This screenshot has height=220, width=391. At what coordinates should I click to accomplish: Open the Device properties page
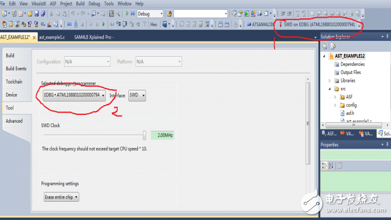(12, 95)
